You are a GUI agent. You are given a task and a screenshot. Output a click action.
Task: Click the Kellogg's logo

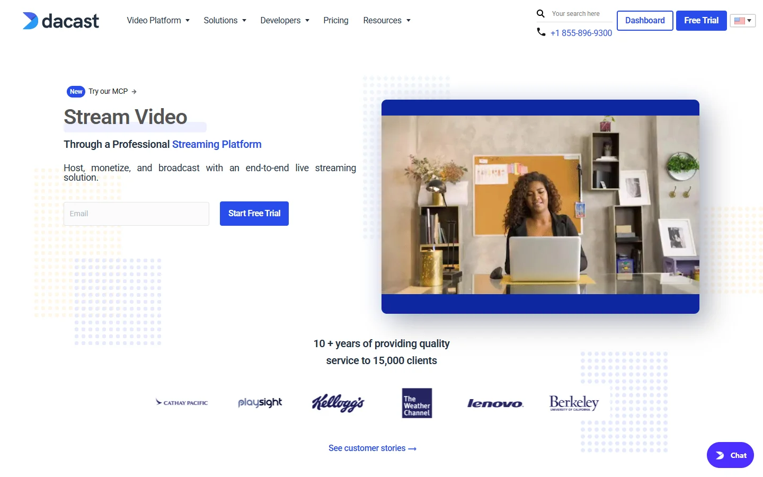(x=338, y=403)
